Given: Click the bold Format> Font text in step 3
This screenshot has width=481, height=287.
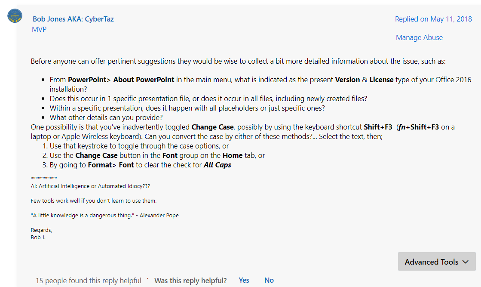Looking at the screenshot, I should click(x=111, y=165).
